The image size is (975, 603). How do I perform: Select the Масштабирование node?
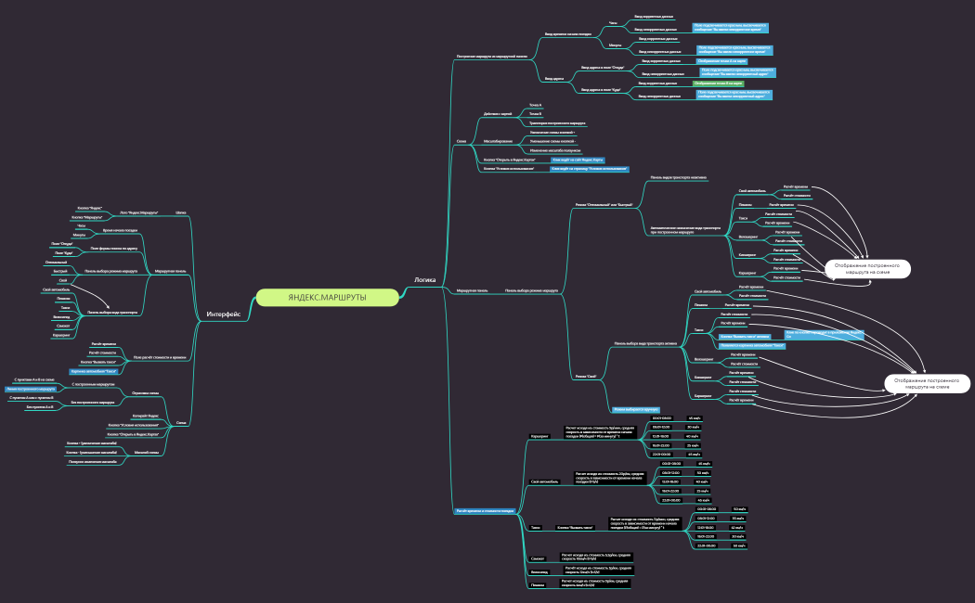coord(498,141)
